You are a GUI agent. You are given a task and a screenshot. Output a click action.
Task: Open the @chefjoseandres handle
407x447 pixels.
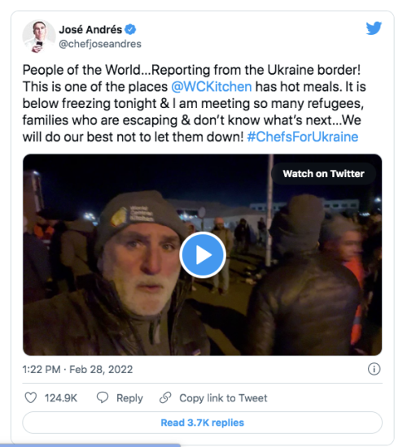[x=100, y=44]
